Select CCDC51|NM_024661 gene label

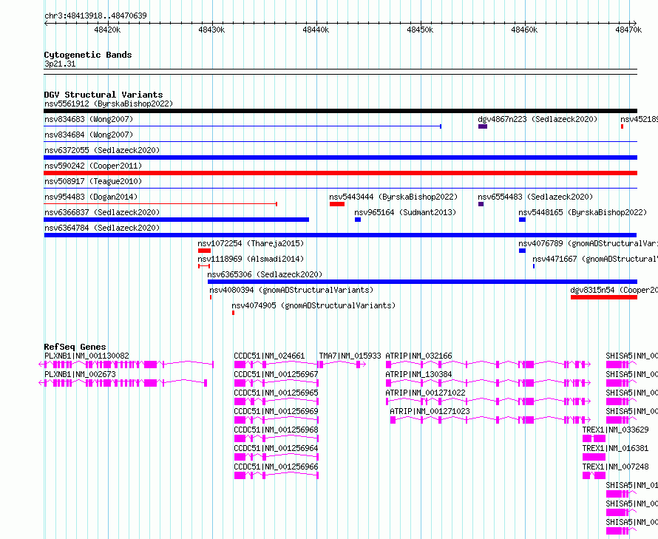pos(269,356)
